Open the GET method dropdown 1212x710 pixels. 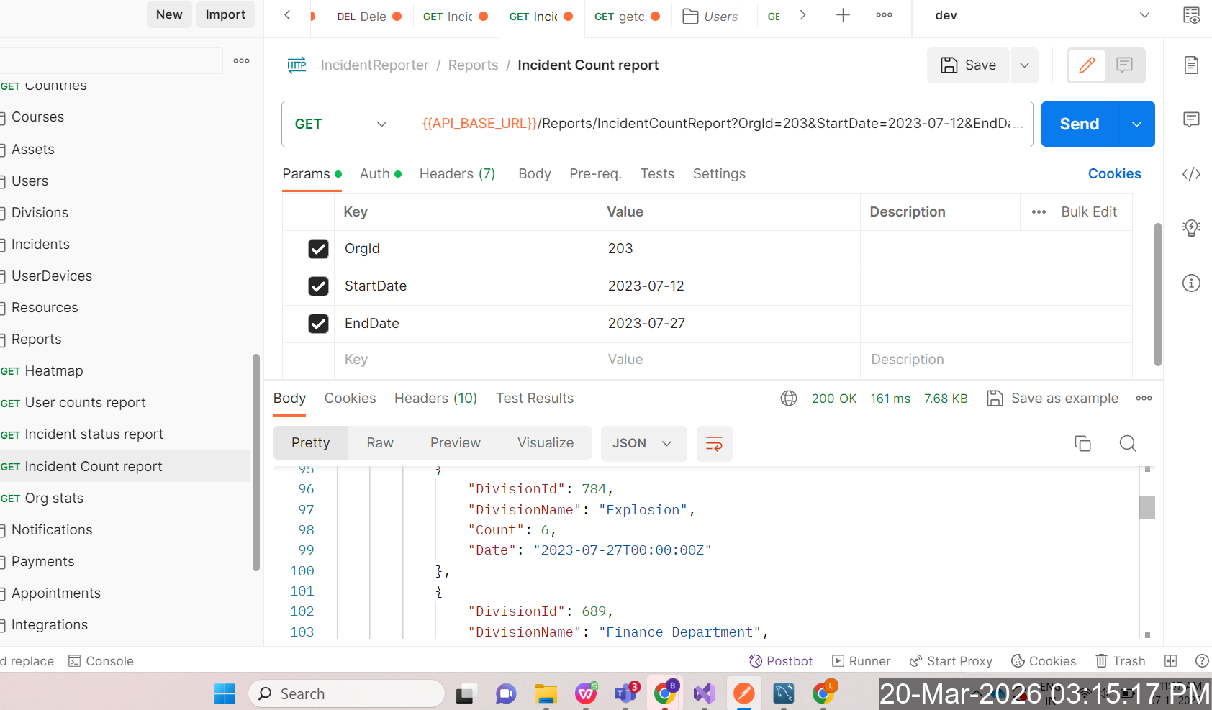342,124
